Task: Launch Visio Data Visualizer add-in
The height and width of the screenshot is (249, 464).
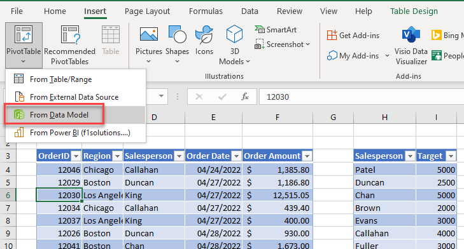Action: [x=411, y=45]
